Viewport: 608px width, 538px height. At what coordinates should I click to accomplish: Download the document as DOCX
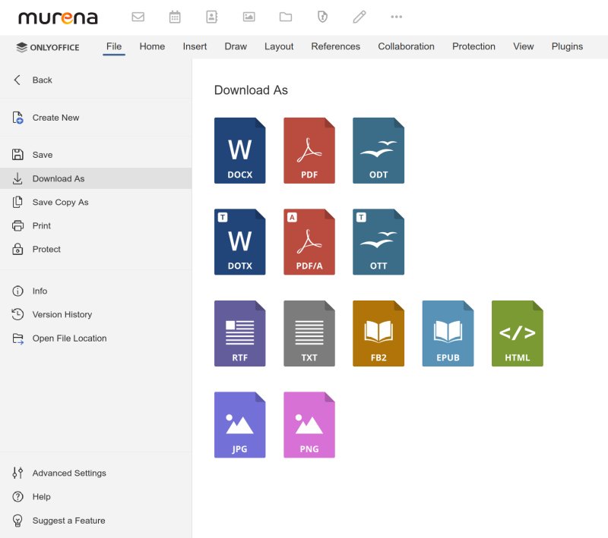pos(239,150)
